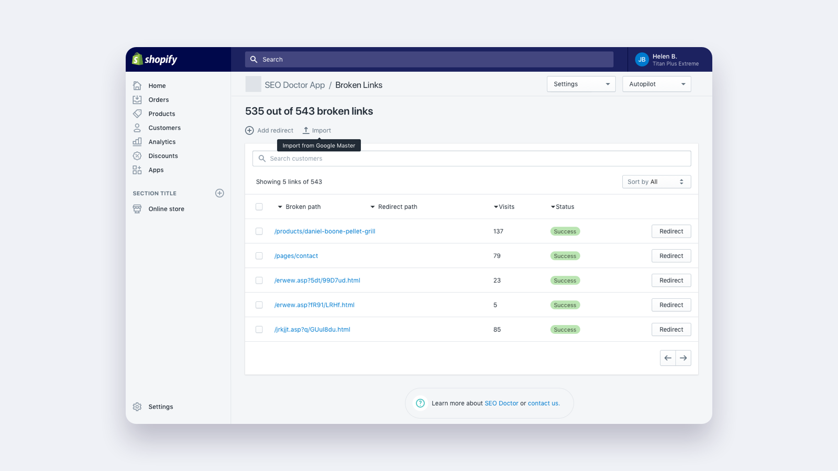The image size is (838, 471).
Task: Click the Settings gear icon in sidebar
Action: 137,407
